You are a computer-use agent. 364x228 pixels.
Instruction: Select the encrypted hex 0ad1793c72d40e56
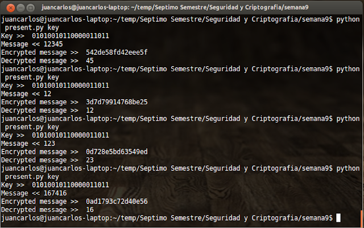point(117,201)
